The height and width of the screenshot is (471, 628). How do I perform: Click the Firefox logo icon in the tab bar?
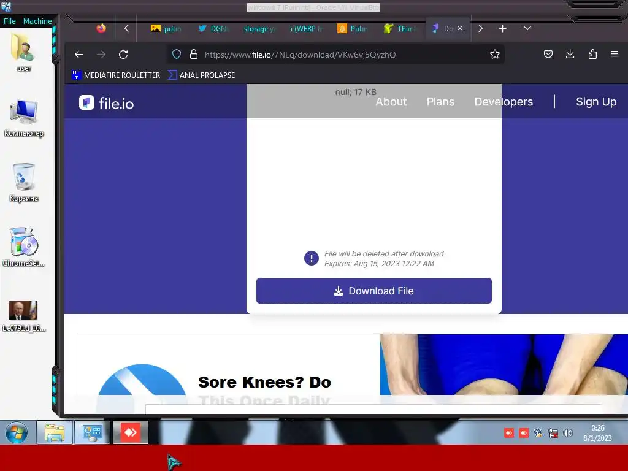[101, 28]
